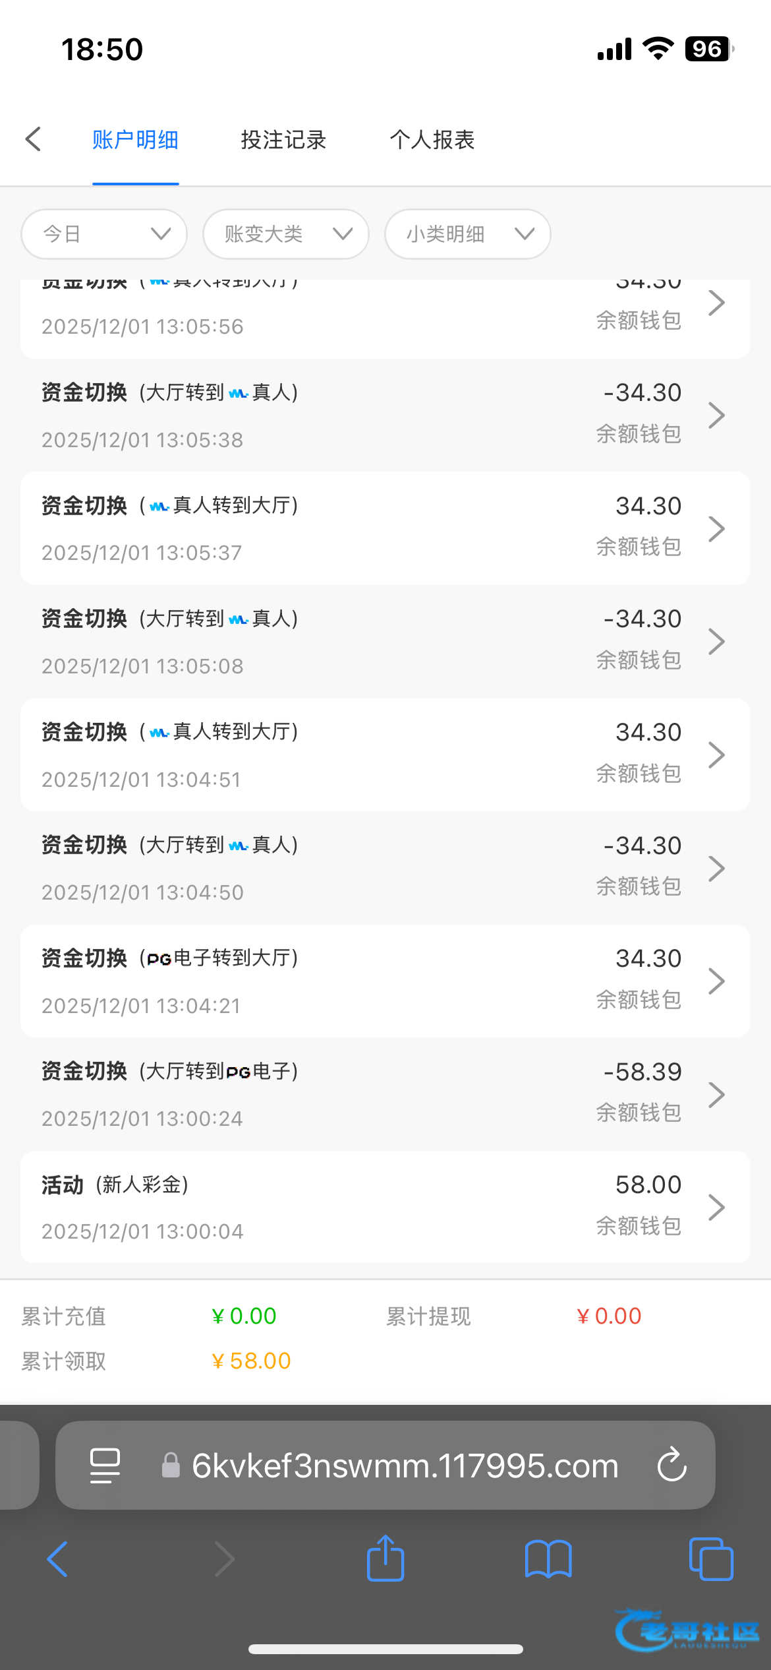Open page settings icon in address bar
Screen dimensions: 771x1670
point(105,1465)
